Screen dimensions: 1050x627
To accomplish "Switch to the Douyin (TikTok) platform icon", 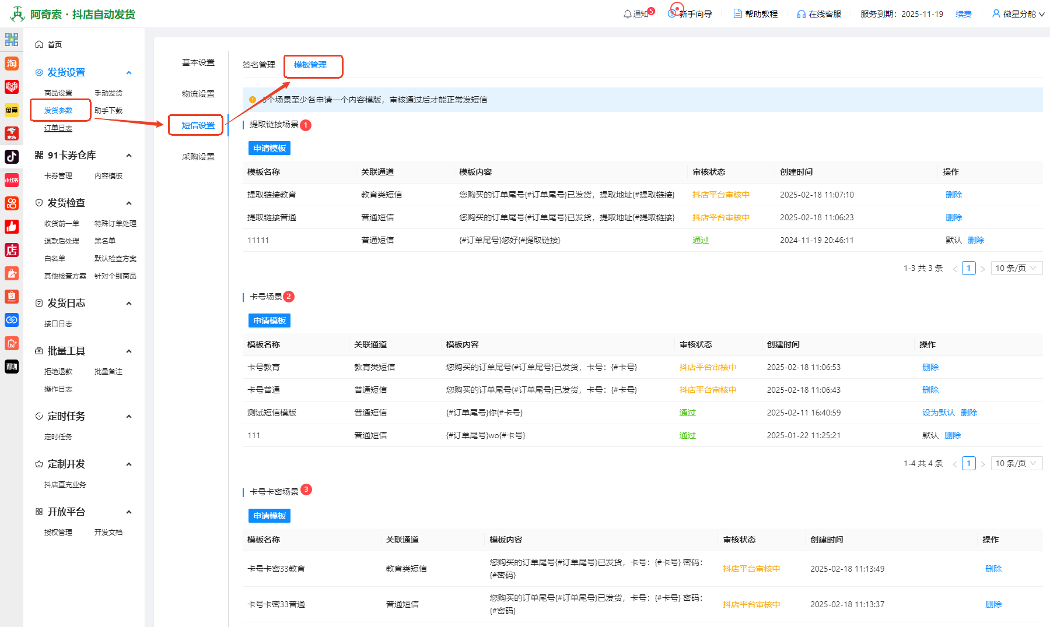I will tap(12, 157).
